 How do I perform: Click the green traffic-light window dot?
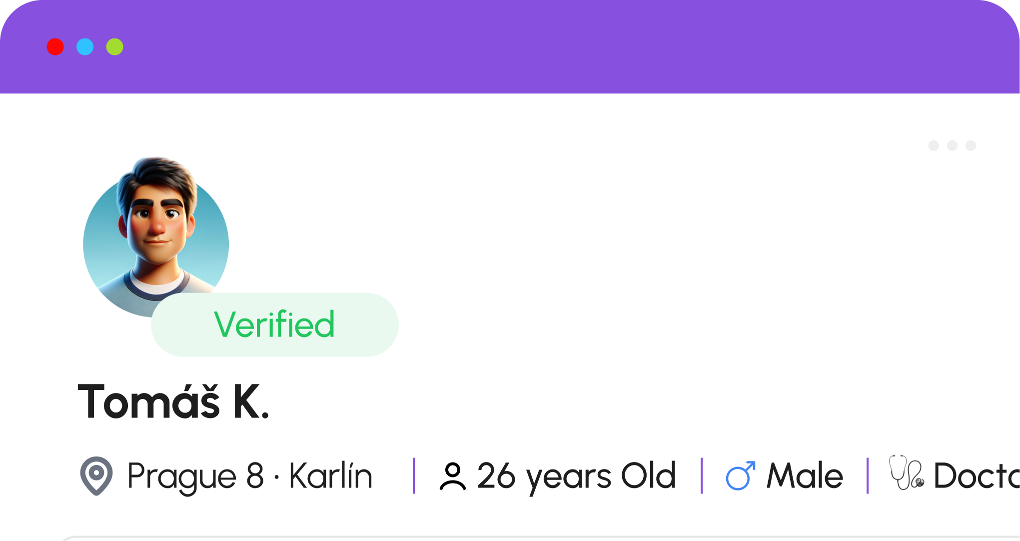pos(114,47)
